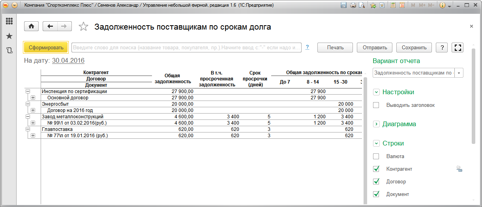Expand the Основной договор row
This screenshot has height=207, width=482.
33,98
